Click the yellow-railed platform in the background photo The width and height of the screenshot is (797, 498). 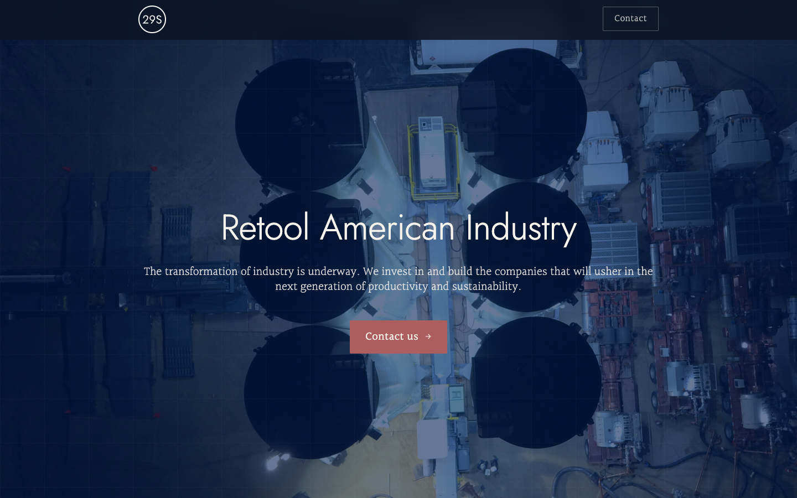click(434, 160)
